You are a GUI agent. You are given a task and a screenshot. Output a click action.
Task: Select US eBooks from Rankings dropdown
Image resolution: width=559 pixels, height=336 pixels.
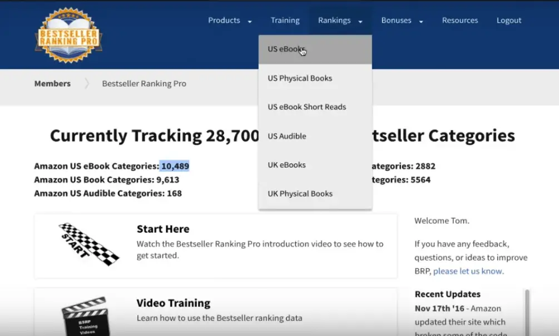click(315, 49)
